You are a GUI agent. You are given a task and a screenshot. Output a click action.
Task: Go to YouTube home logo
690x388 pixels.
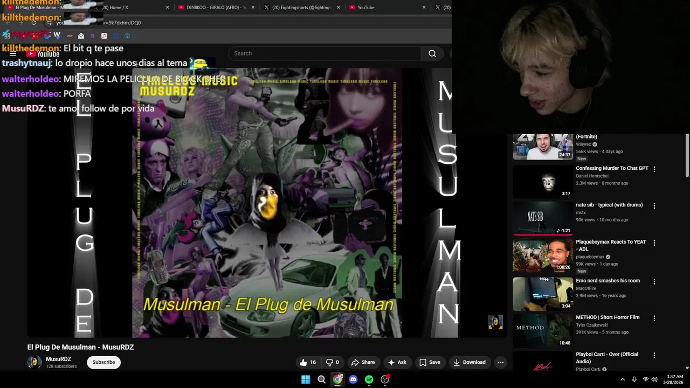point(43,54)
